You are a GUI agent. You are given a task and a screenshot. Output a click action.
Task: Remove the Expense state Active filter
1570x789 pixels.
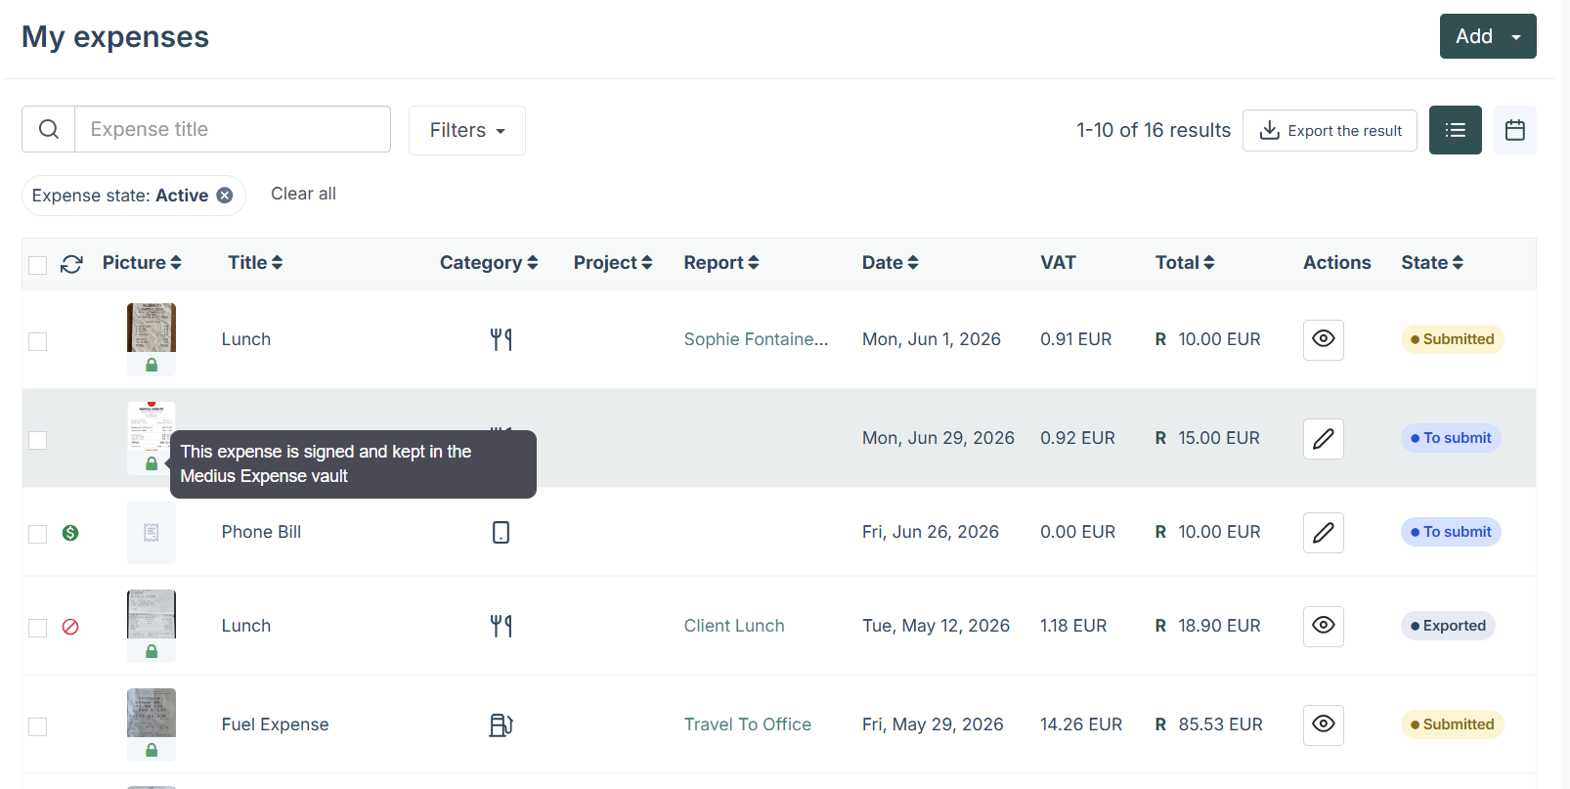point(225,196)
